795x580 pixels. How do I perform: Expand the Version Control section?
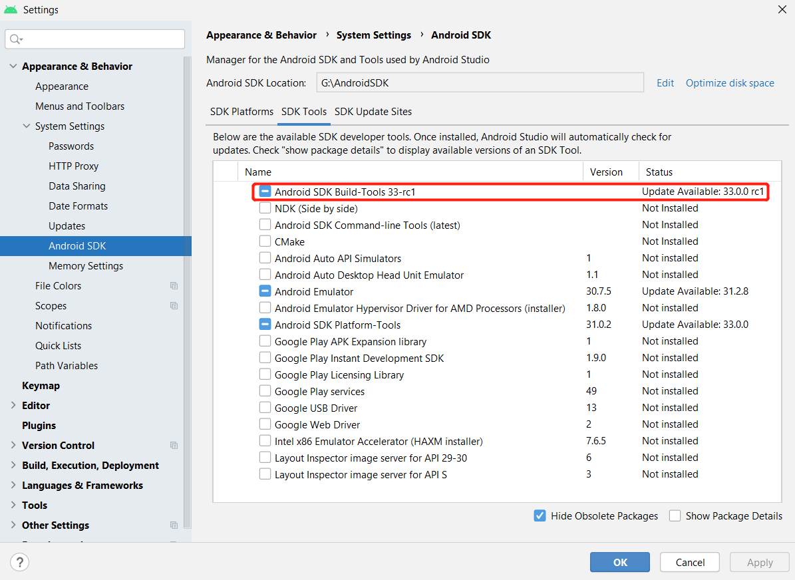point(13,445)
